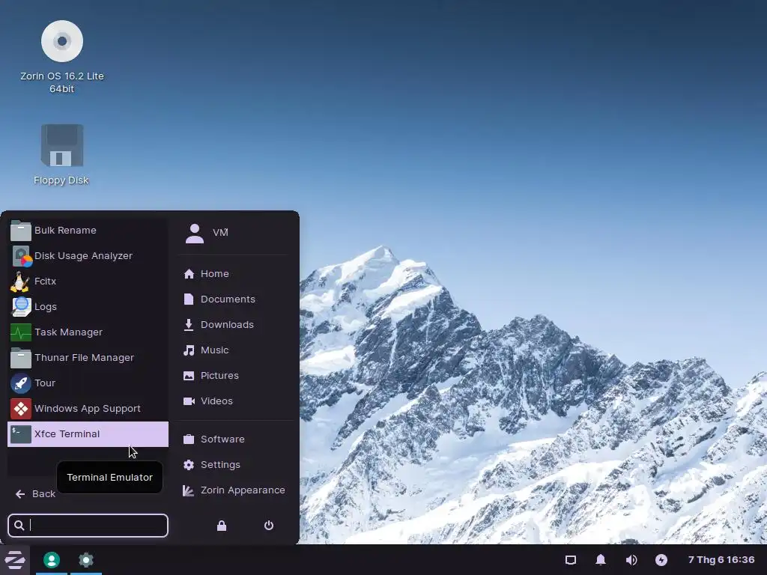Click the Tour rocket icon
Viewport: 767px width, 575px height.
tap(20, 383)
